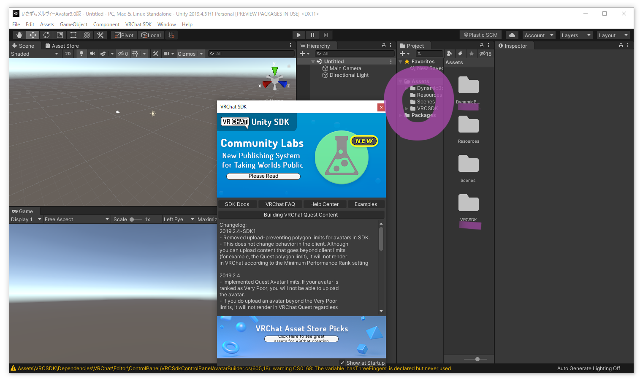
Task: Select the Inspector tab
Action: pyautogui.click(x=513, y=46)
